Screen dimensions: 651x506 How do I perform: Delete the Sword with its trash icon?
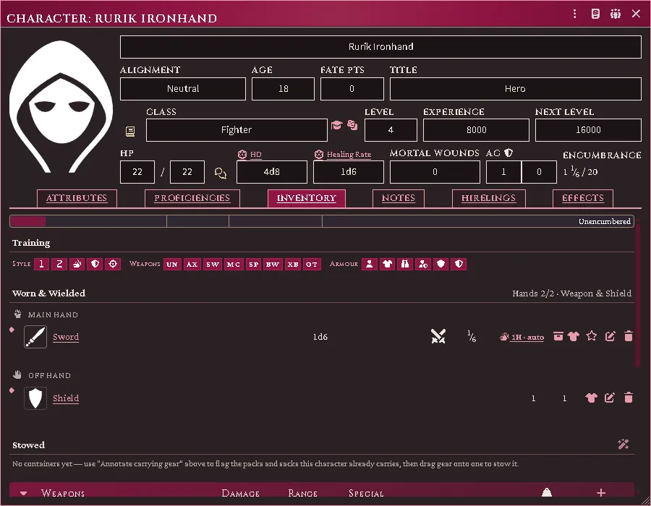(629, 336)
